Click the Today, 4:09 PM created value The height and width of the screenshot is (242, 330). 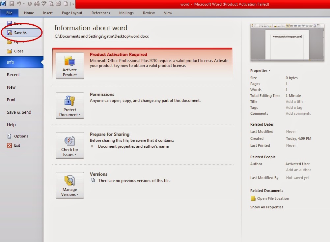click(298, 138)
